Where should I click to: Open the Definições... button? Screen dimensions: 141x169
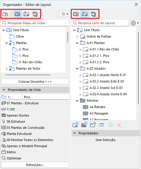click(35, 165)
